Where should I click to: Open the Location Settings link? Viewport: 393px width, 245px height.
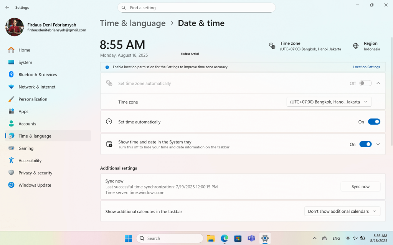[366, 67]
